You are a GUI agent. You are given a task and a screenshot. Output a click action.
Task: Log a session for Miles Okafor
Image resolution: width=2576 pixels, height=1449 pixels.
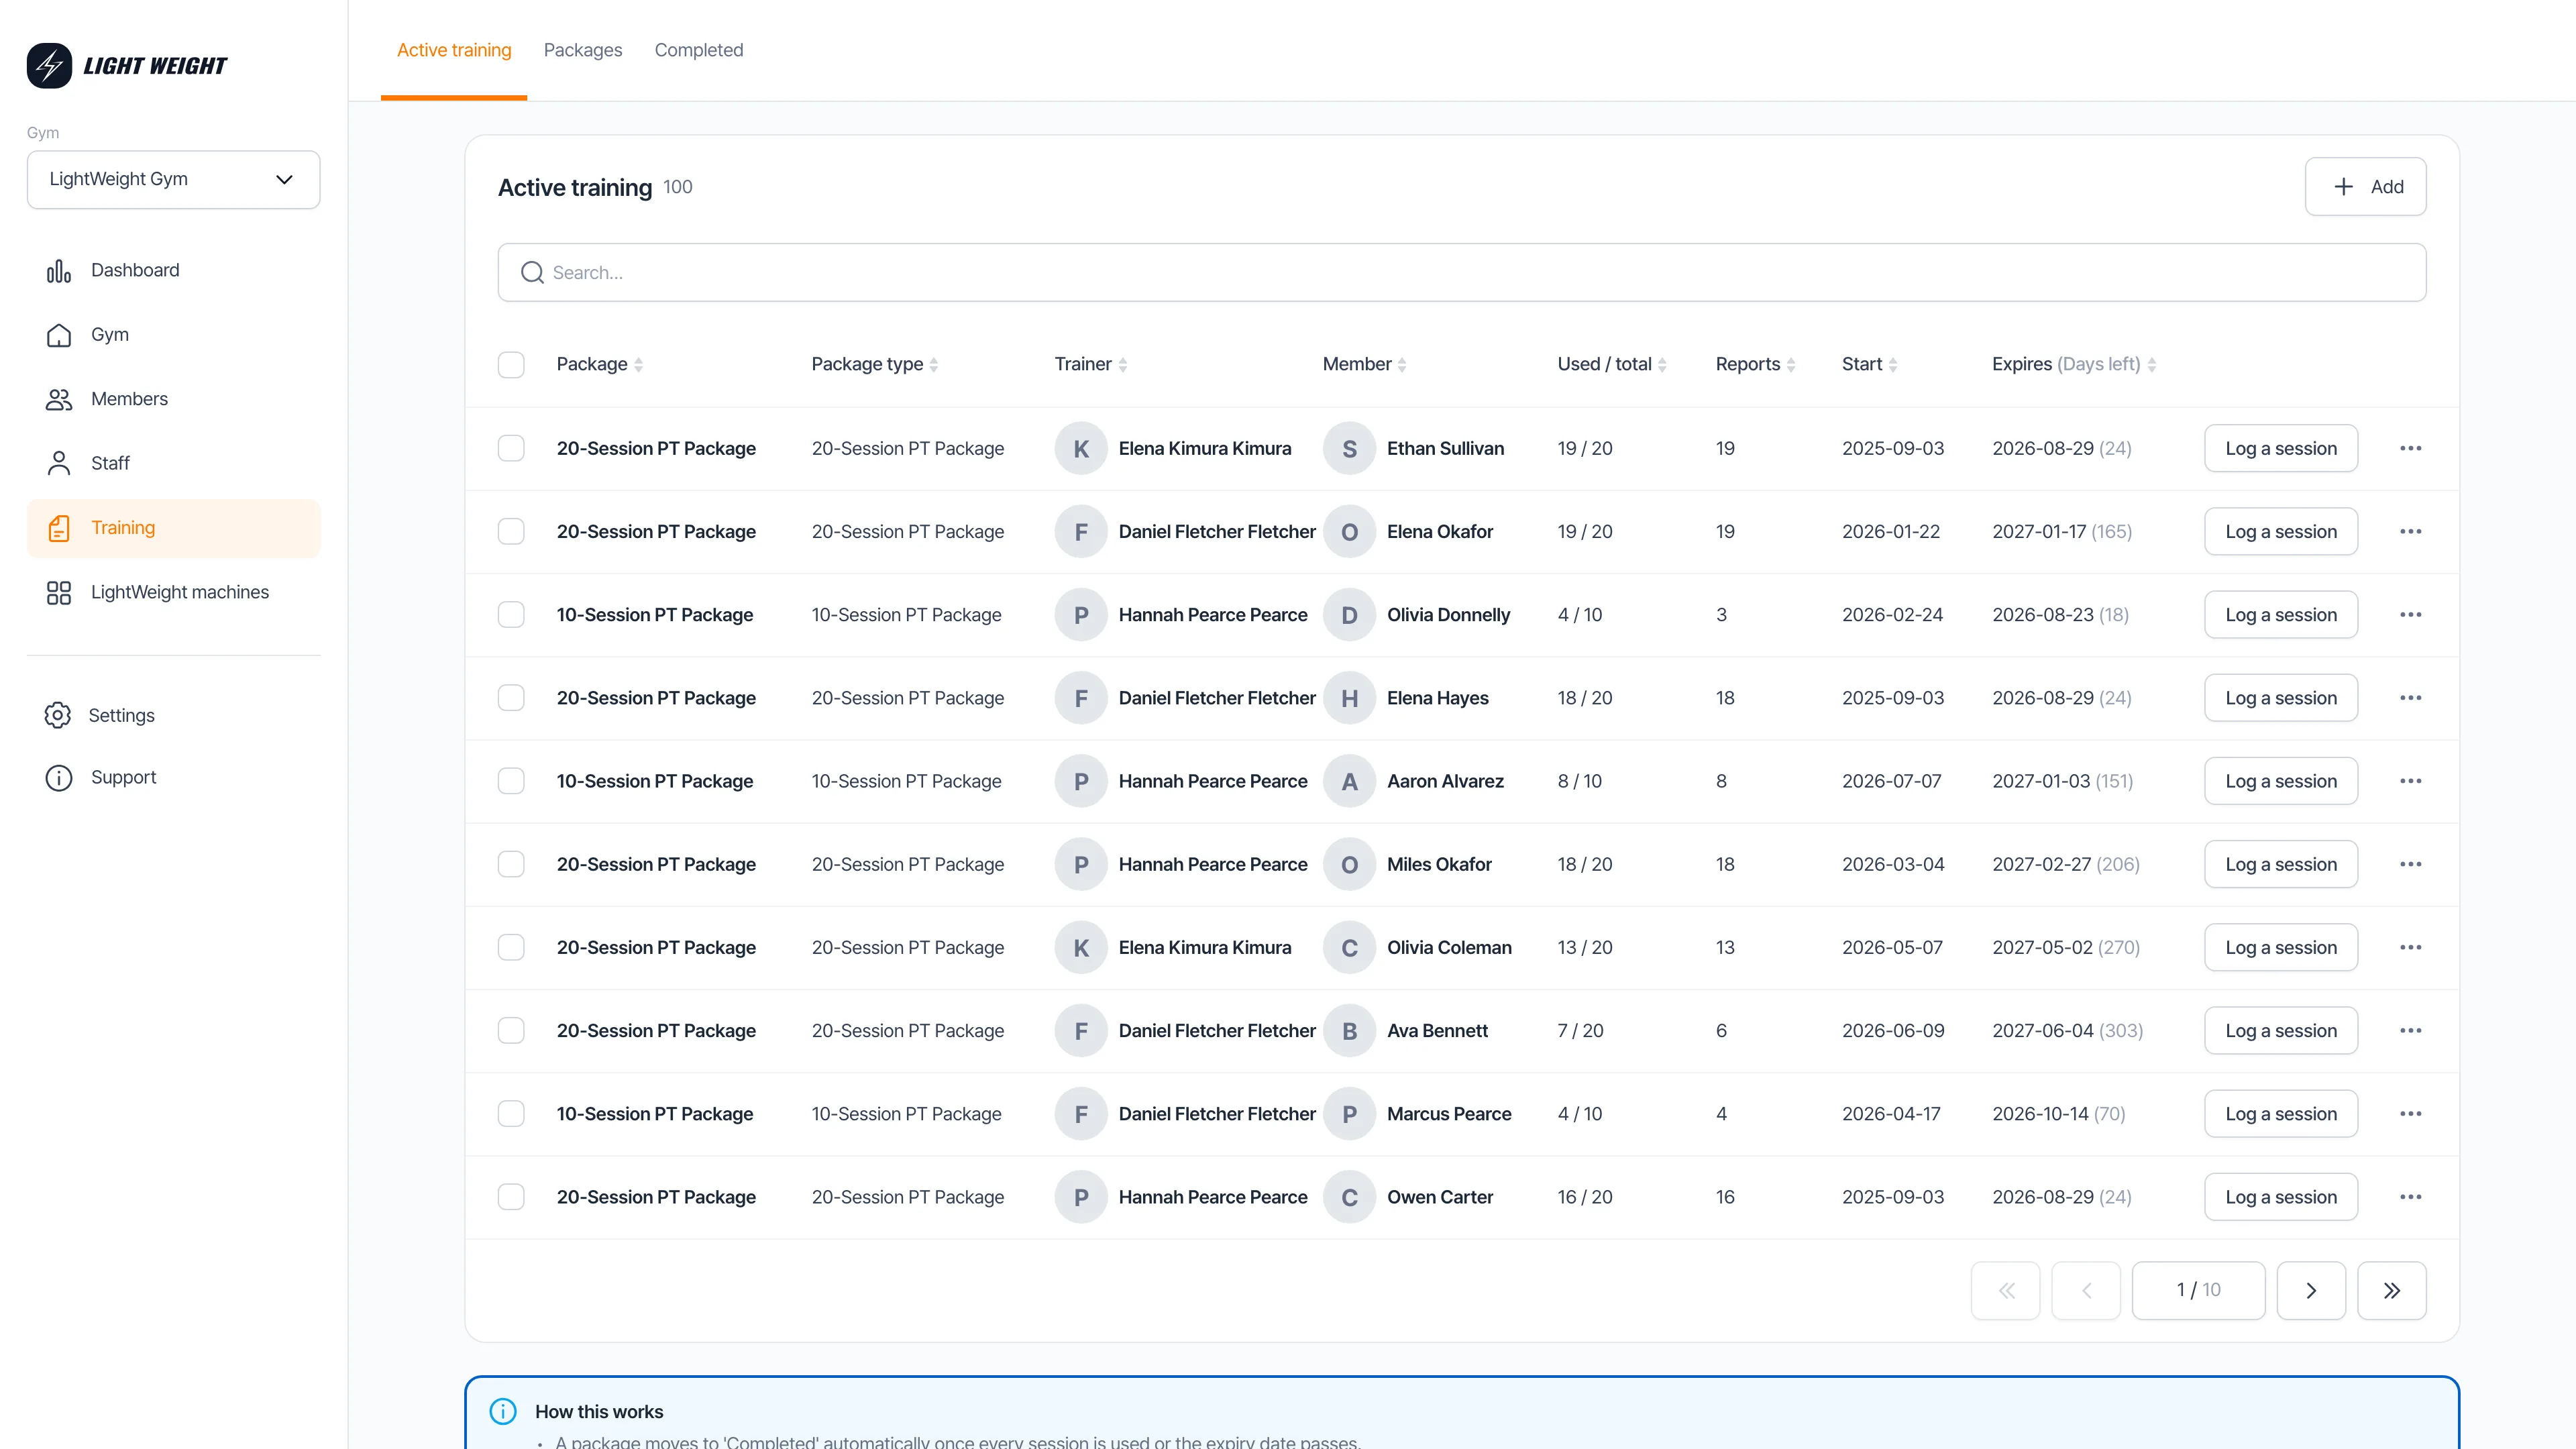pos(2281,864)
